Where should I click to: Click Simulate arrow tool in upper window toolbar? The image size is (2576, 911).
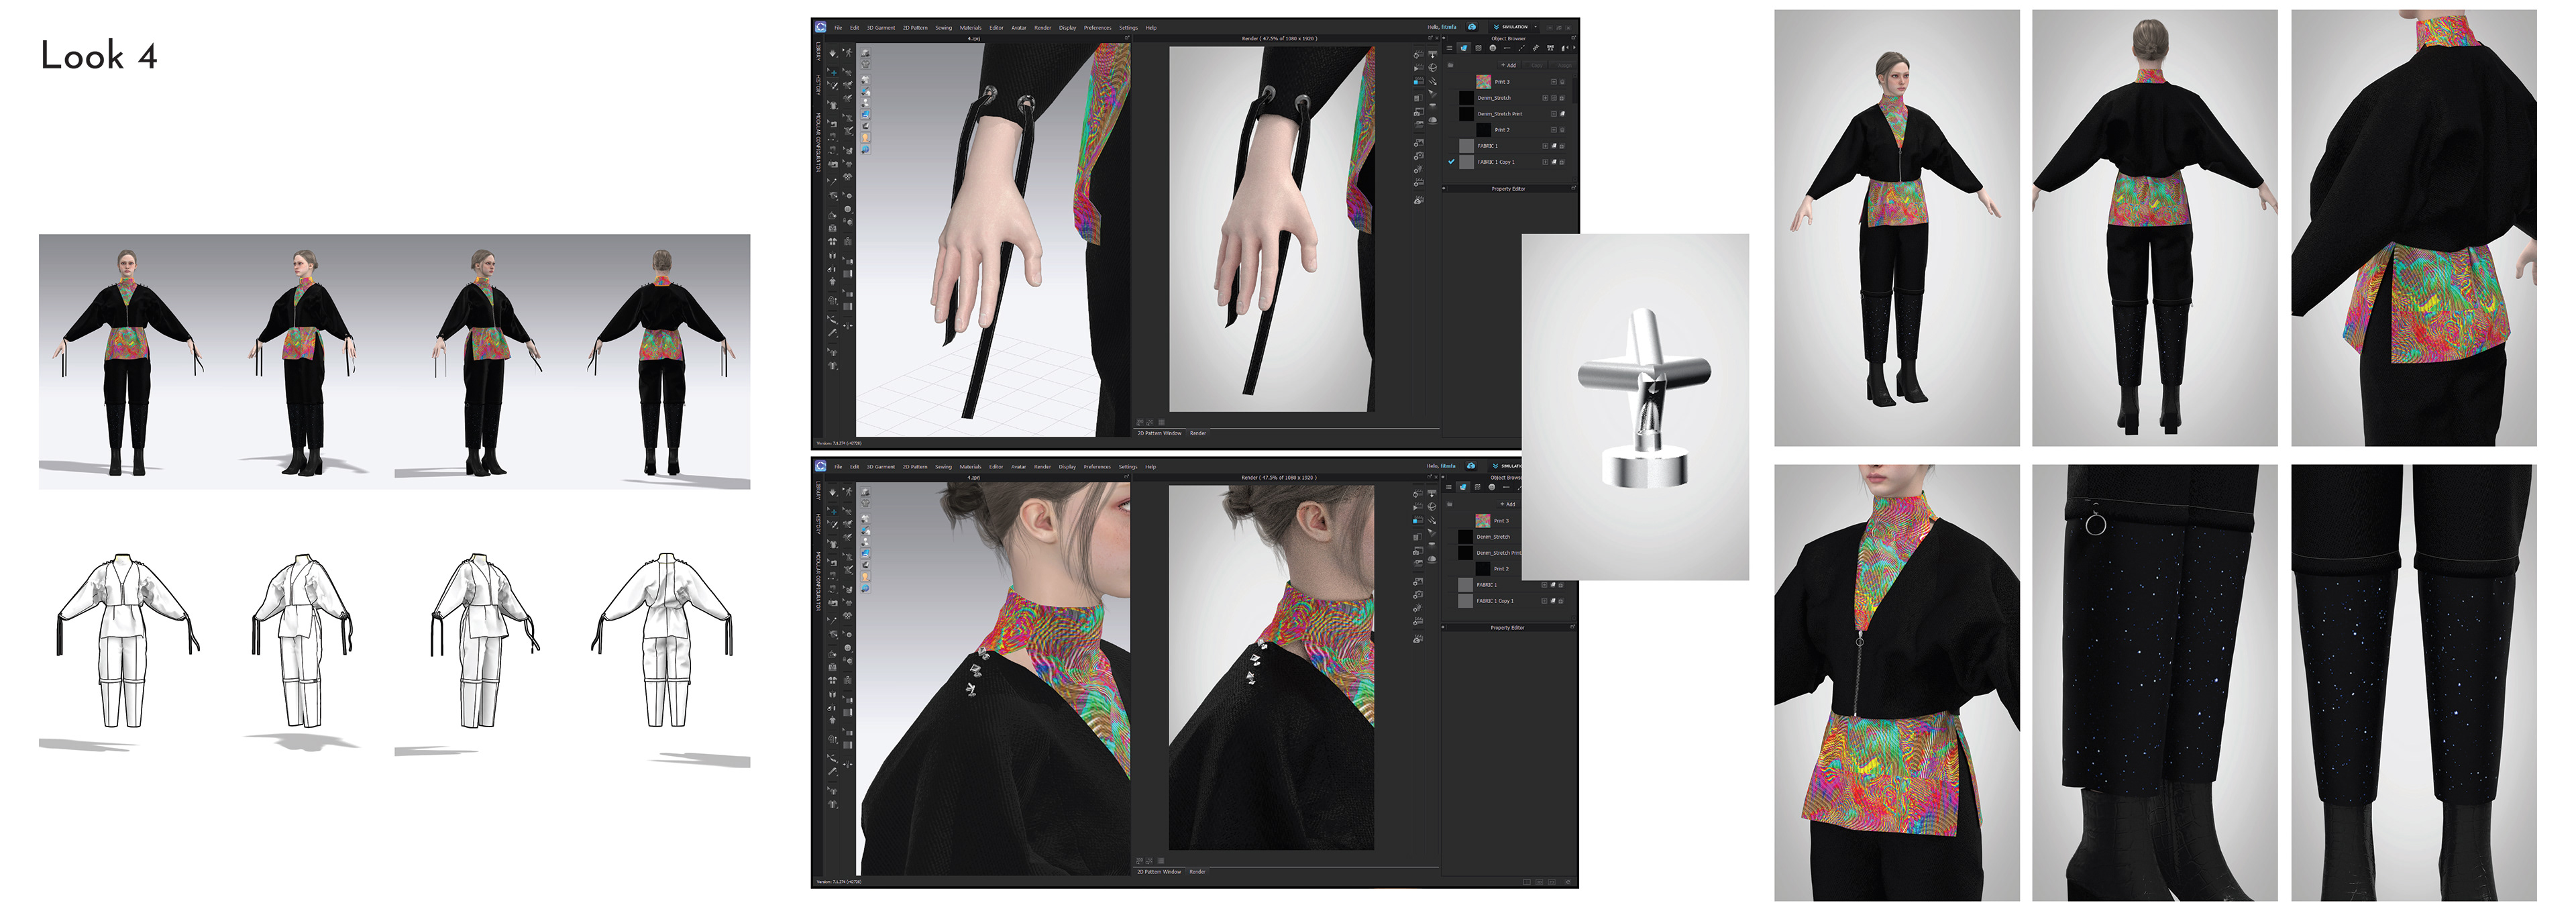[x=833, y=54]
